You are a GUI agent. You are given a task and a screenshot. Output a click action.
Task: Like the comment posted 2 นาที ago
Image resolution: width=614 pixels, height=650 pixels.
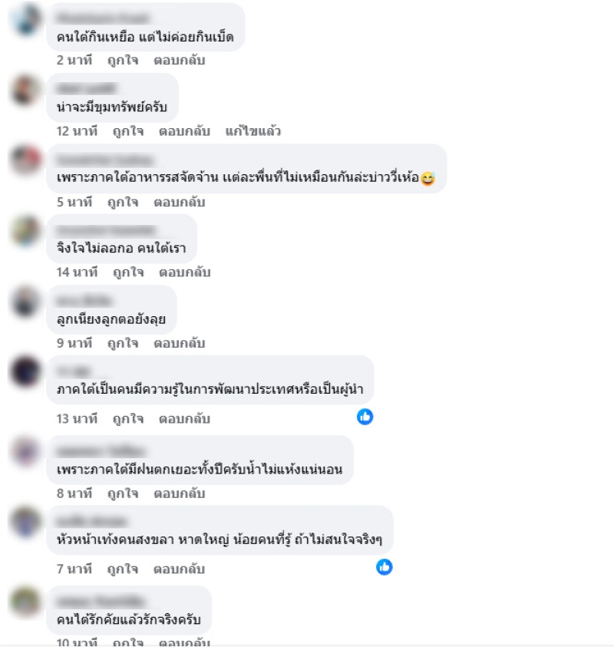(x=123, y=61)
